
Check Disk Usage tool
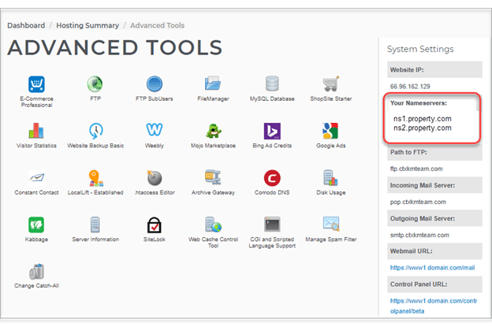click(330, 178)
